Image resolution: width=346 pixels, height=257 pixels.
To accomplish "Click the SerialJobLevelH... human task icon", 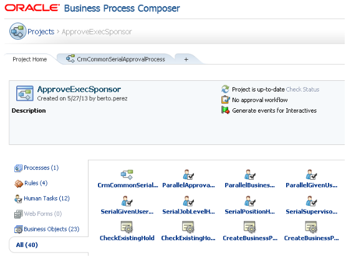I will pos(188,201).
